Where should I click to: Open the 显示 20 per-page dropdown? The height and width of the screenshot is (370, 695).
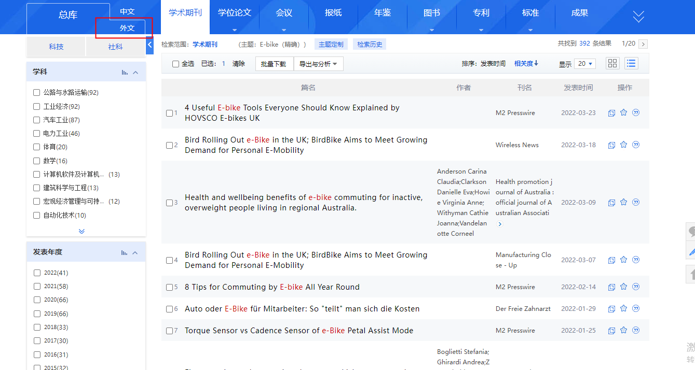[585, 64]
